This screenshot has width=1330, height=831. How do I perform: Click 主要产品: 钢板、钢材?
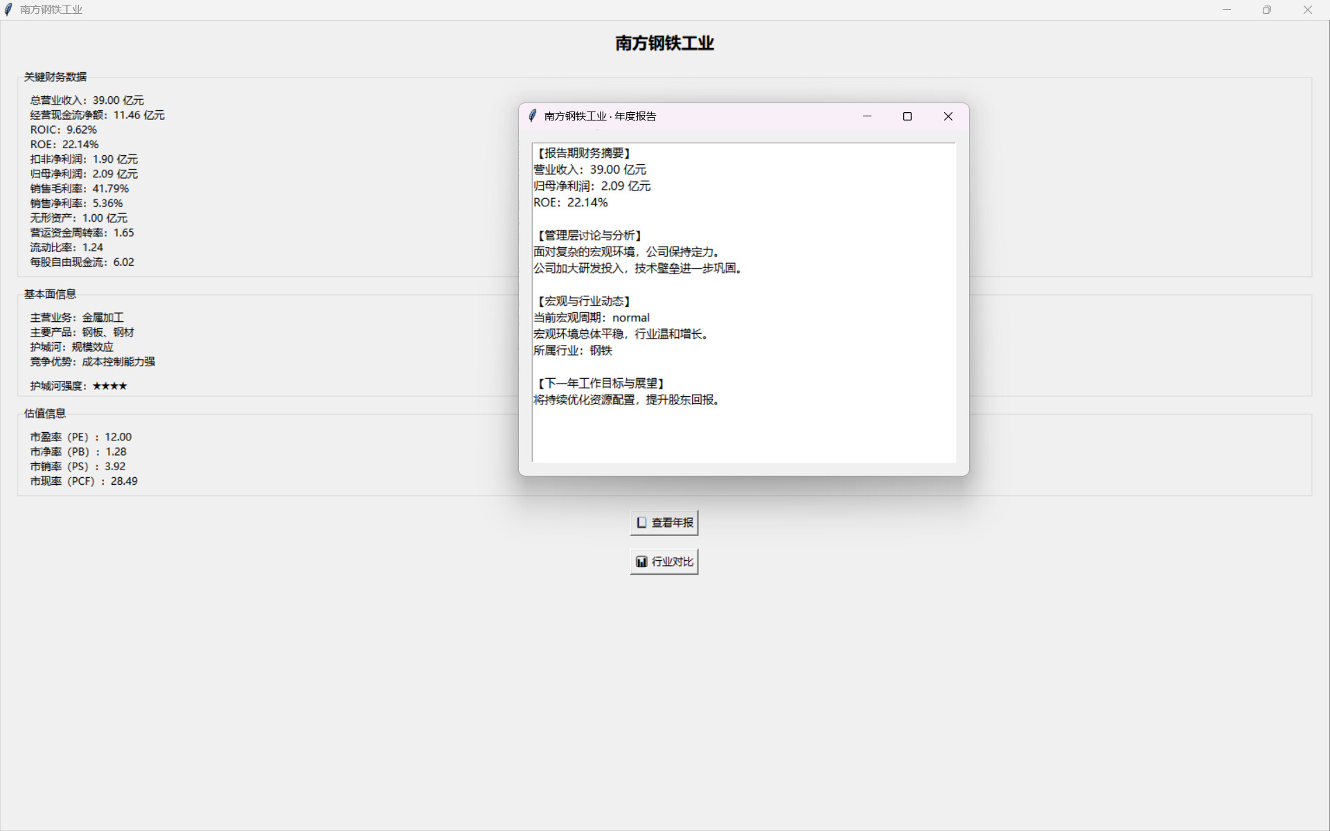click(82, 332)
